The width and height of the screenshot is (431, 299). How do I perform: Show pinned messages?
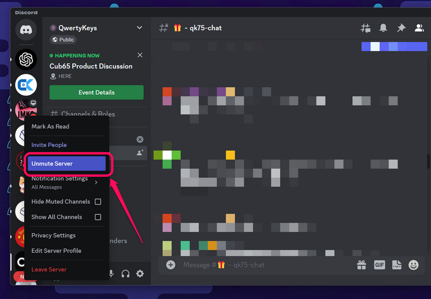[x=401, y=28]
